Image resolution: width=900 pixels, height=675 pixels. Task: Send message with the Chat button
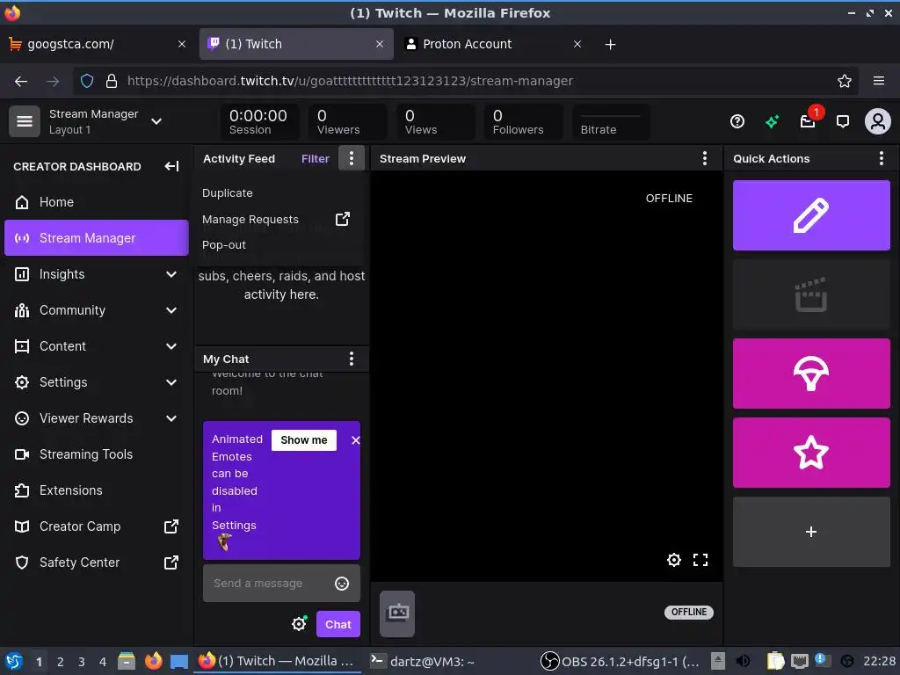[338, 624]
